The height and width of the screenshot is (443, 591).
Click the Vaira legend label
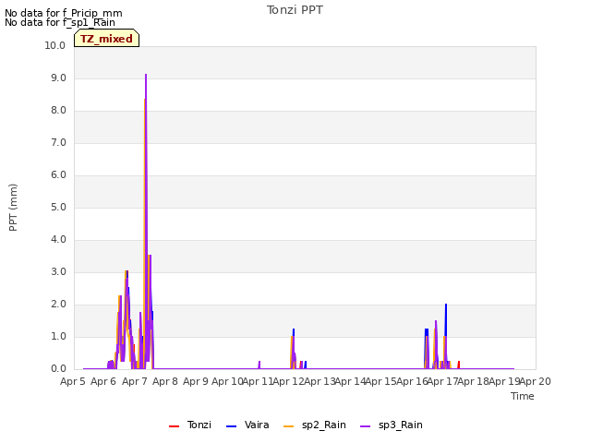[x=257, y=425]
